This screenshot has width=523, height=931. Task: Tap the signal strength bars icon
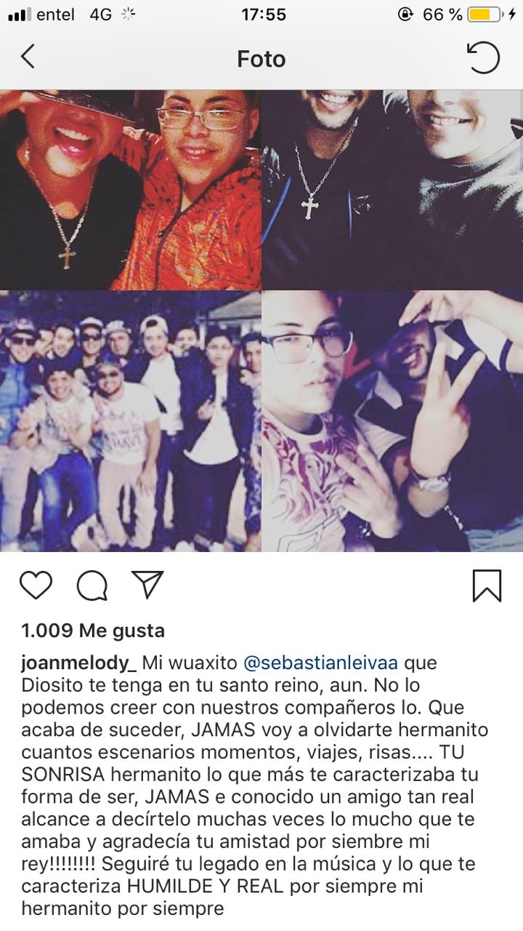pos(19,15)
